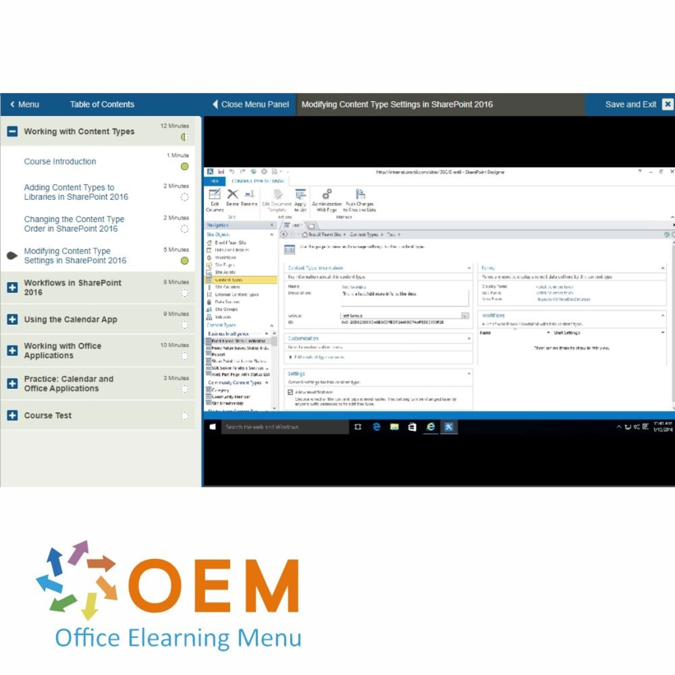
Task: Open File Explorer from the taskbar
Action: click(394, 427)
